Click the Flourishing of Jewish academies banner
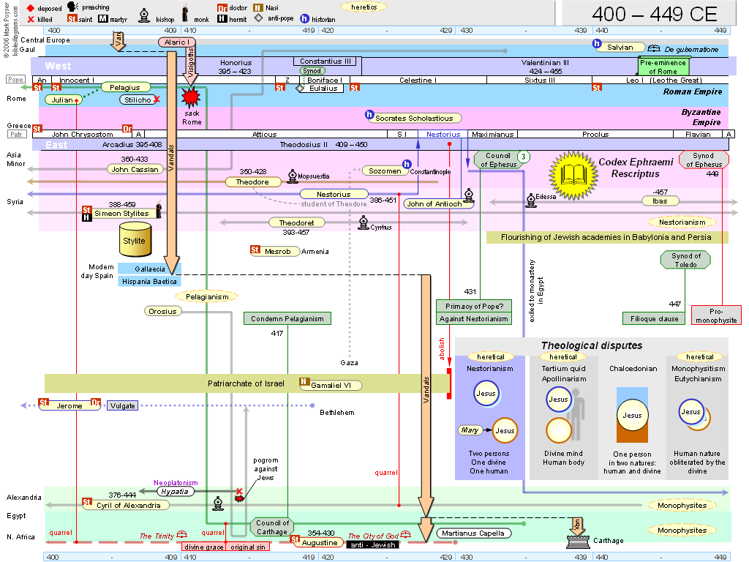749x562 pixels. pyautogui.click(x=608, y=237)
